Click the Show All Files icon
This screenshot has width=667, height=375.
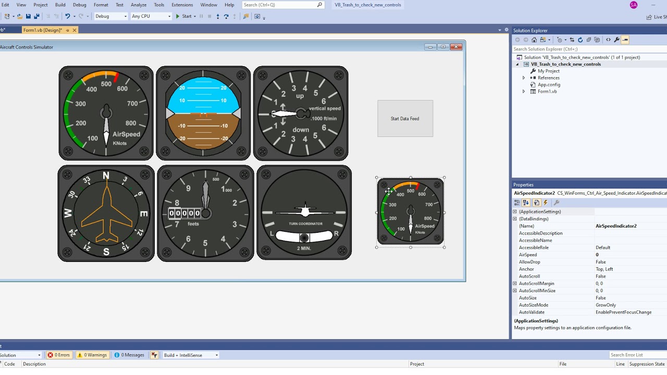click(x=597, y=40)
